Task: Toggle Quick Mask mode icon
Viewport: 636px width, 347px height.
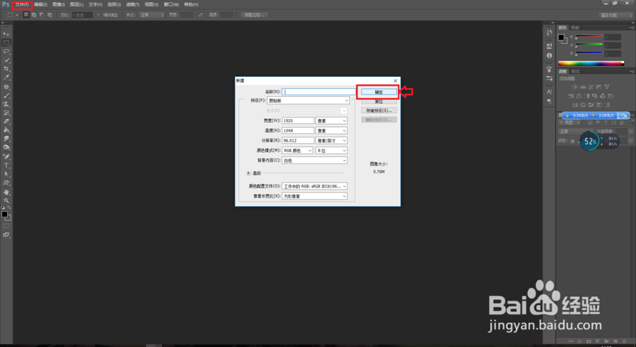Action: [6, 226]
